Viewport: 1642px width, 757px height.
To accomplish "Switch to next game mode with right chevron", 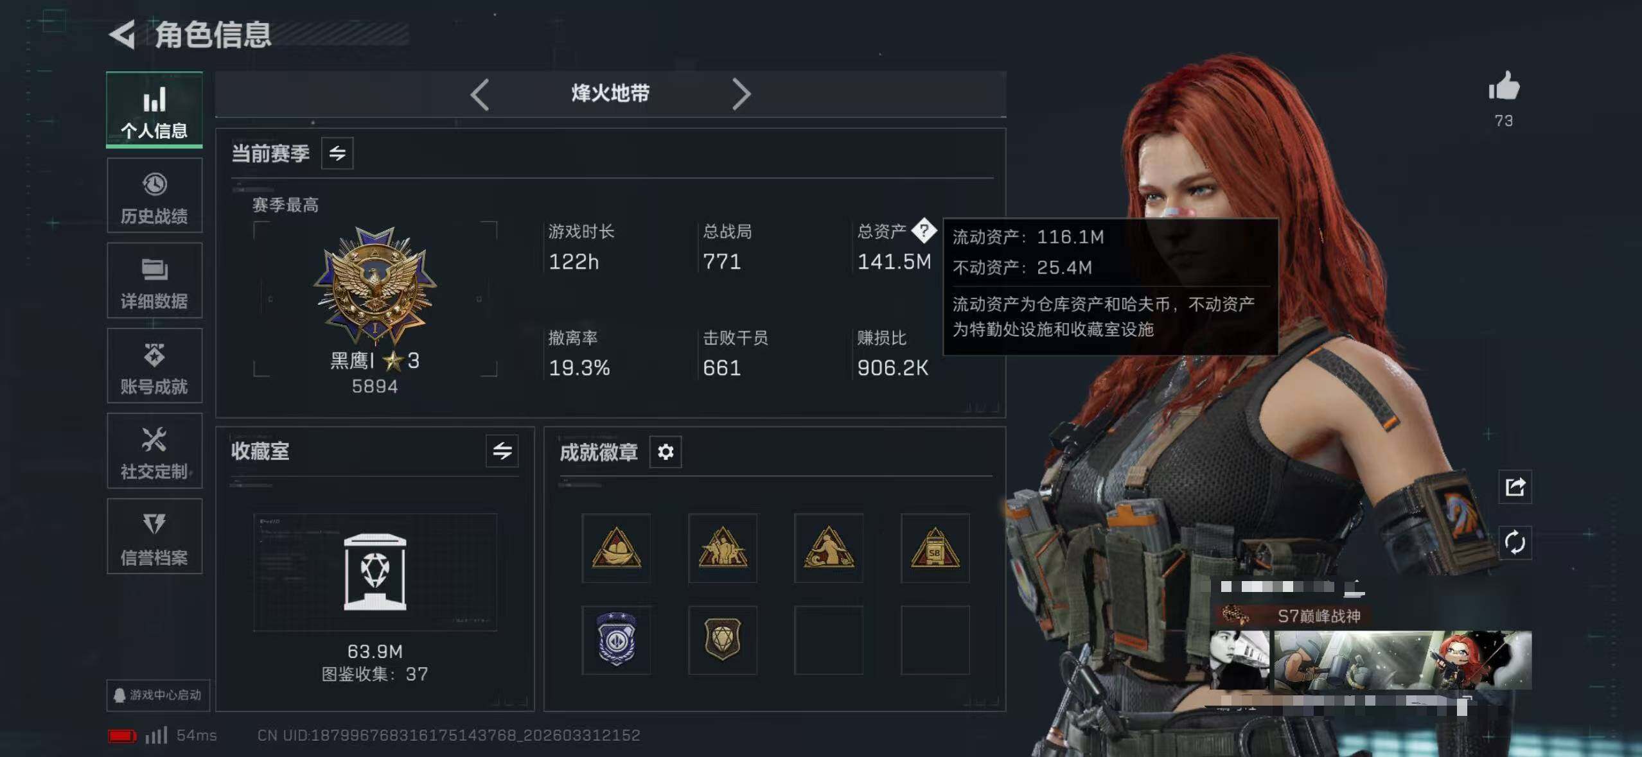I will tap(741, 94).
